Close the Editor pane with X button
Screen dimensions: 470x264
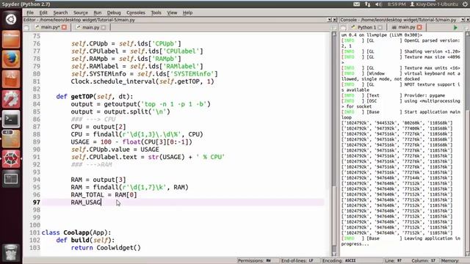coord(335,20)
